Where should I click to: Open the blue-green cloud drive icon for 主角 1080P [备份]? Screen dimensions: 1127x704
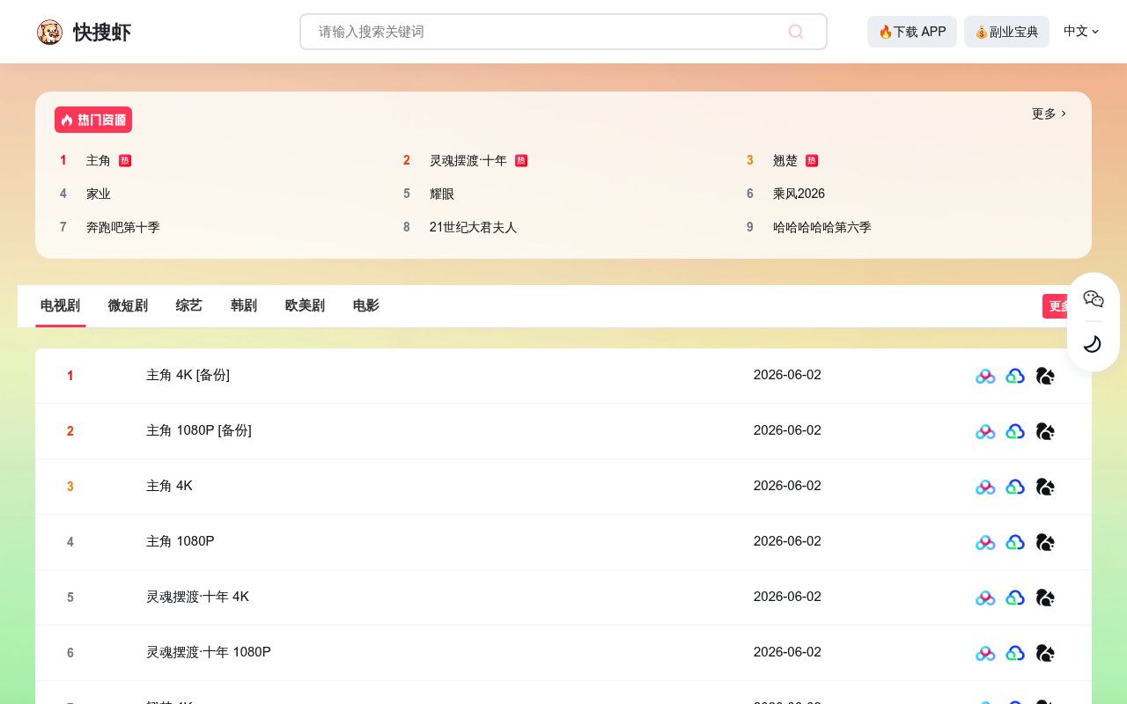click(x=1015, y=431)
